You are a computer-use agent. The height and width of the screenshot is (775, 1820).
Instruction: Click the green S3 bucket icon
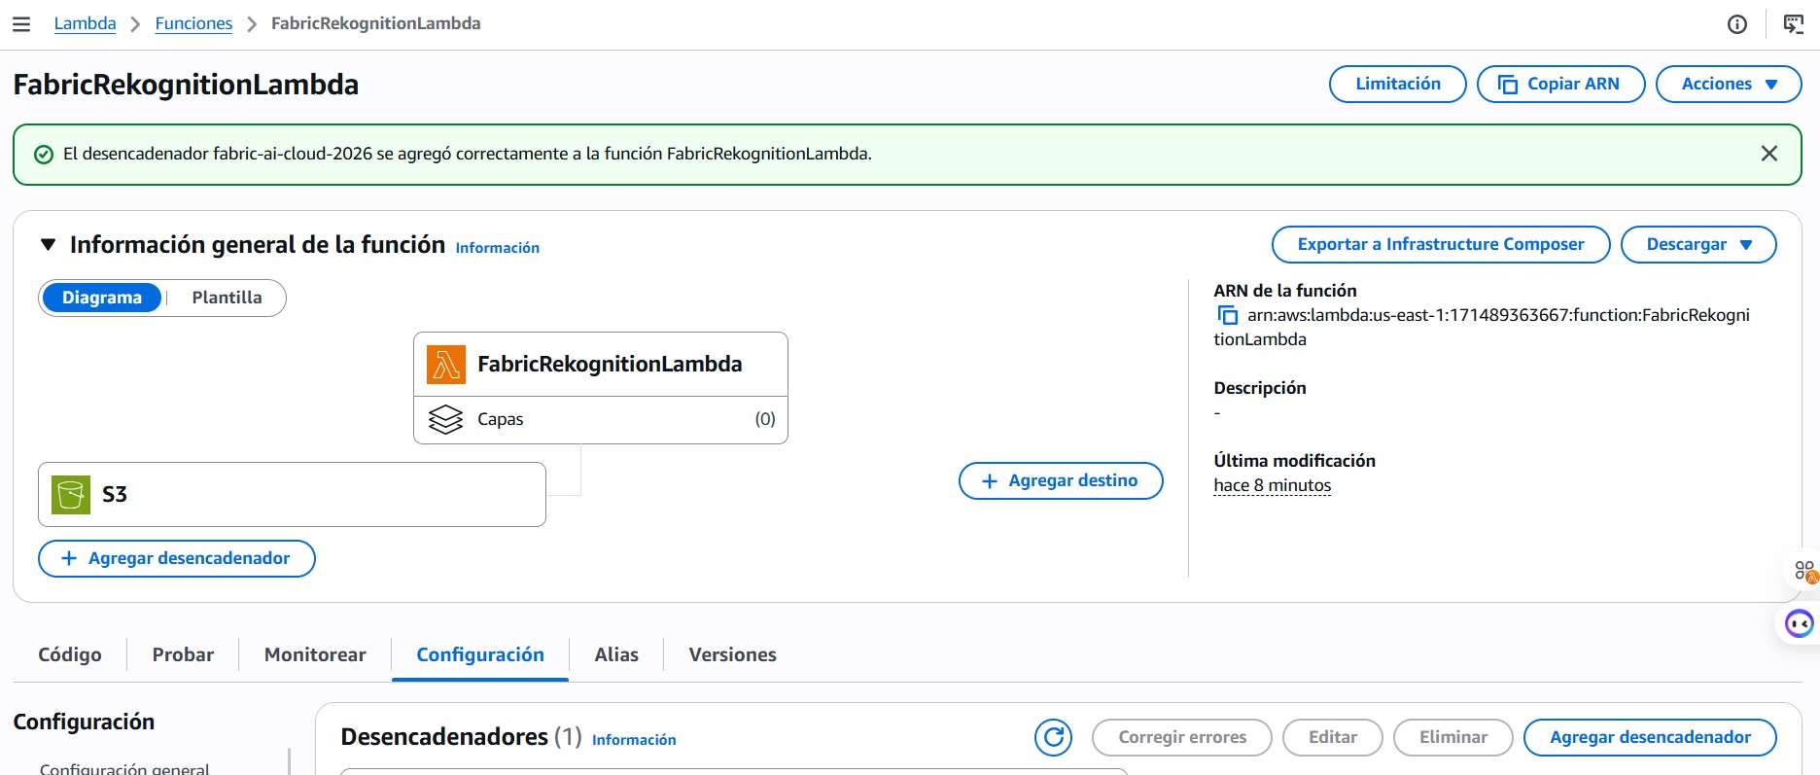pyautogui.click(x=70, y=494)
